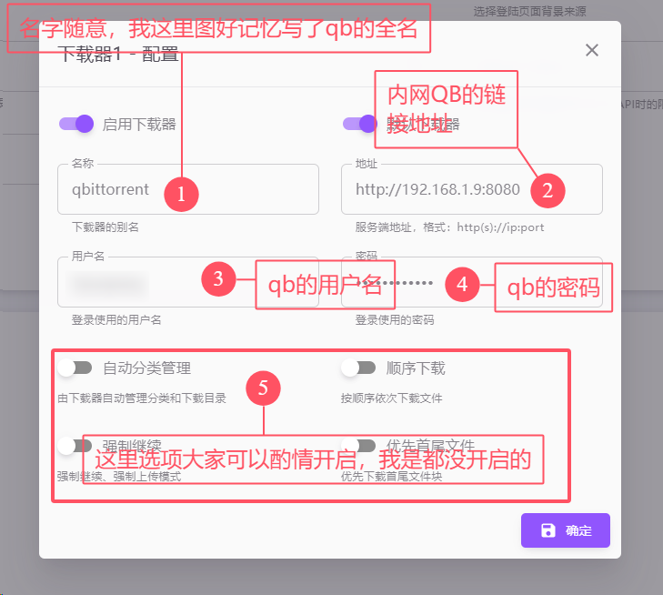Click the 服务端地址 format hint text
This screenshot has height=595, width=663.
point(449,227)
